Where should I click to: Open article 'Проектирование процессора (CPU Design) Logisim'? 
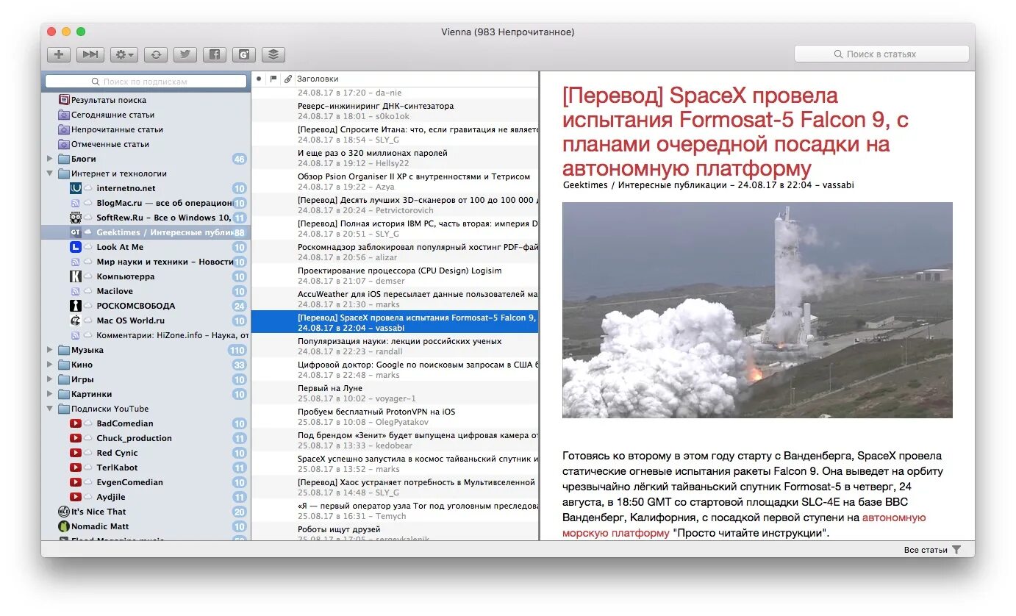tap(396, 276)
